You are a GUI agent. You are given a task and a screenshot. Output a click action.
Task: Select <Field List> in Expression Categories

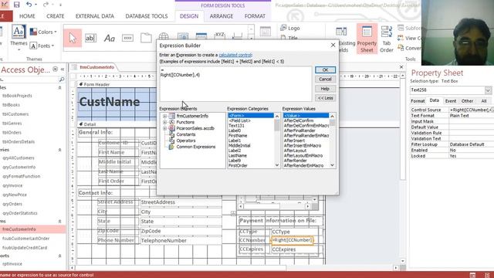pyautogui.click(x=240, y=120)
